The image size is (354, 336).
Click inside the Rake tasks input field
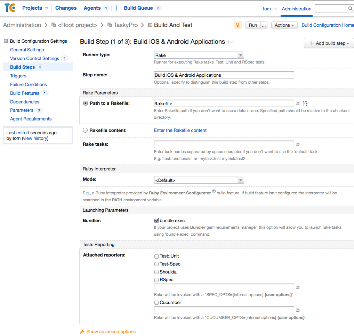[x=224, y=144]
